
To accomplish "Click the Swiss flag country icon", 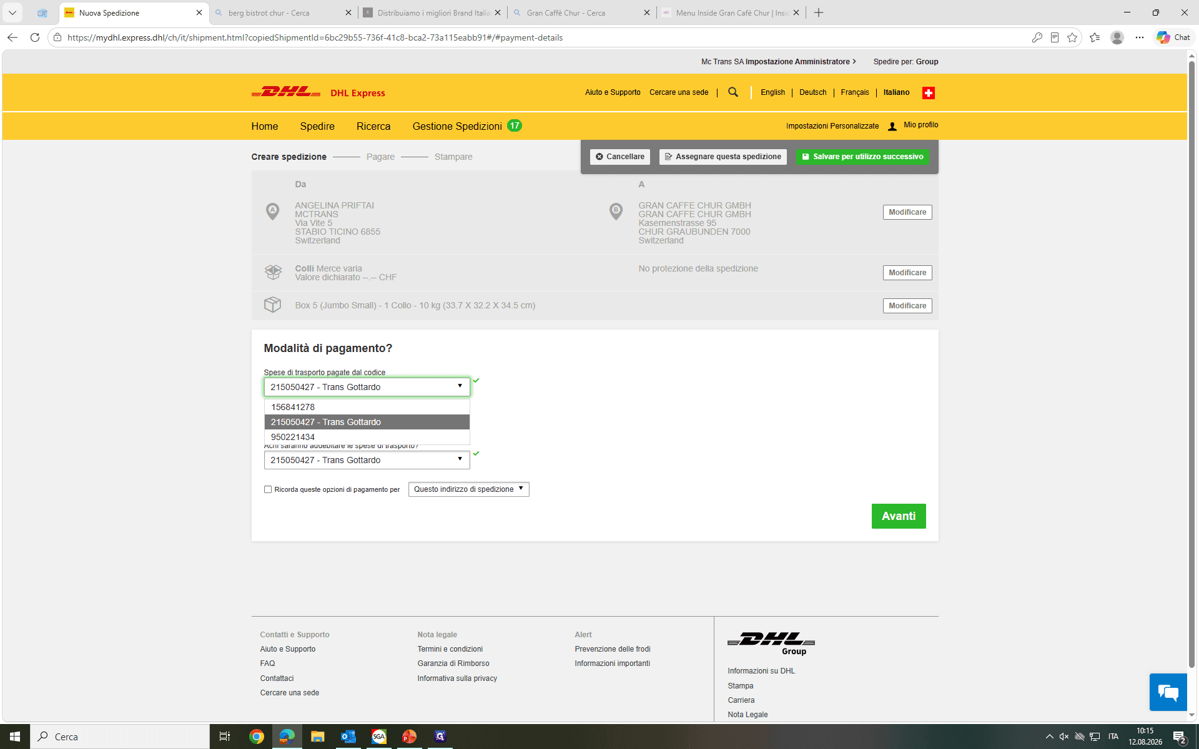I will pos(929,93).
